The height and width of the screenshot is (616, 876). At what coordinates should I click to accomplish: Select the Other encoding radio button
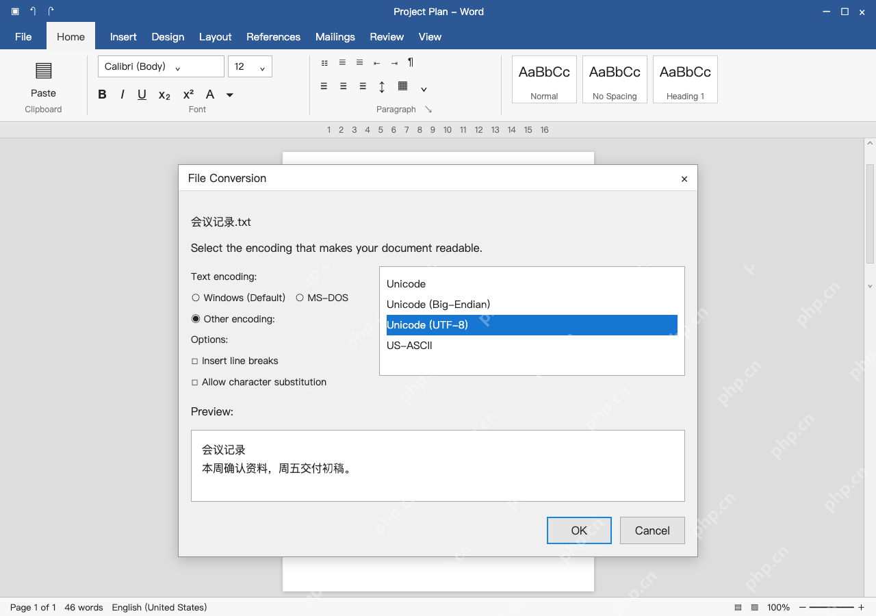pyautogui.click(x=196, y=319)
